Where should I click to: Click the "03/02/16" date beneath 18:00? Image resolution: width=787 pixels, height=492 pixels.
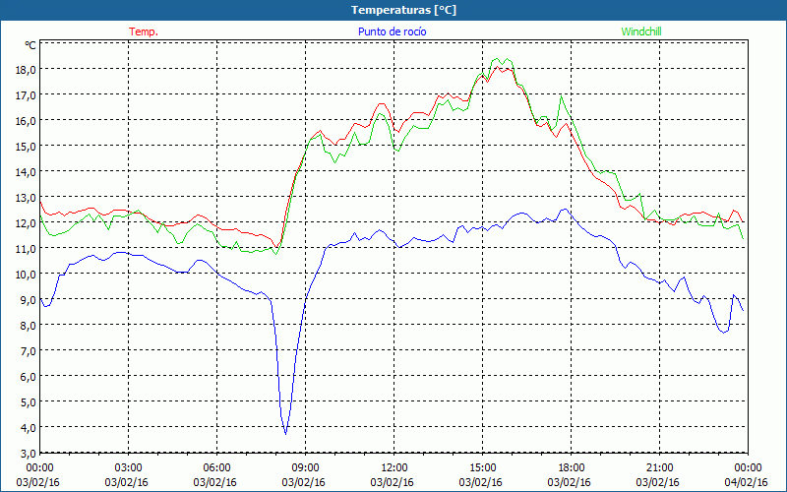570,482
